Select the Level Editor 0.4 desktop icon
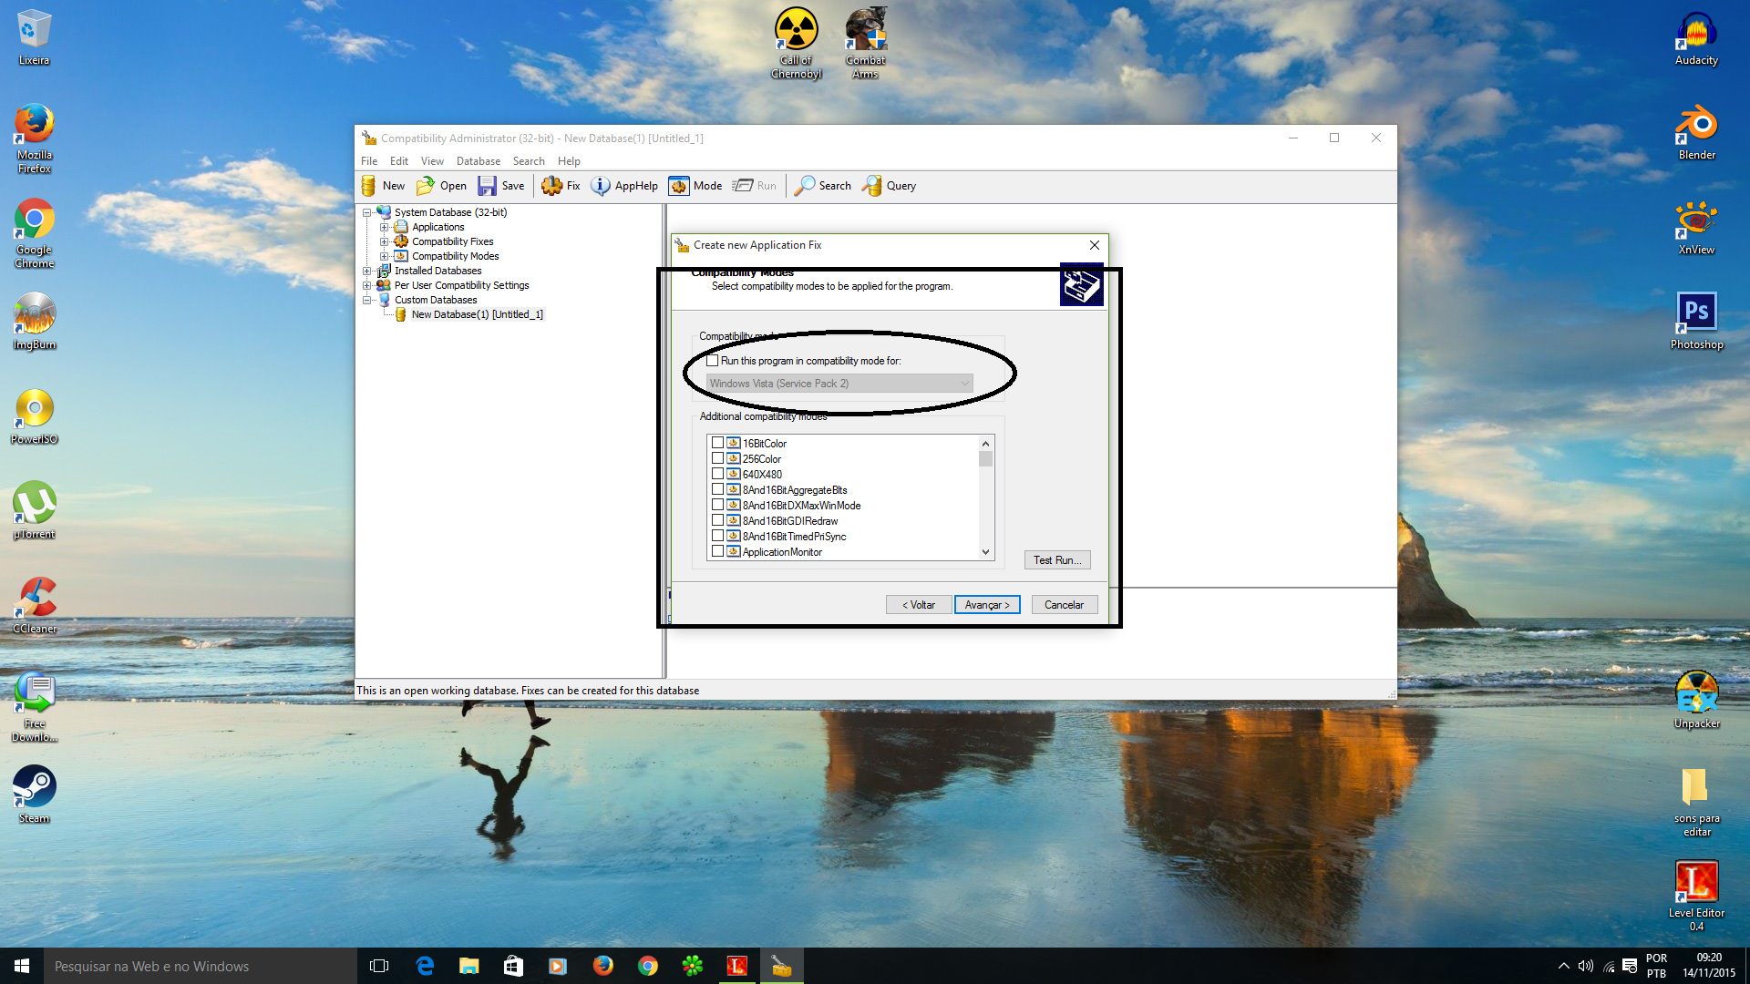The image size is (1750, 984). point(1696,897)
